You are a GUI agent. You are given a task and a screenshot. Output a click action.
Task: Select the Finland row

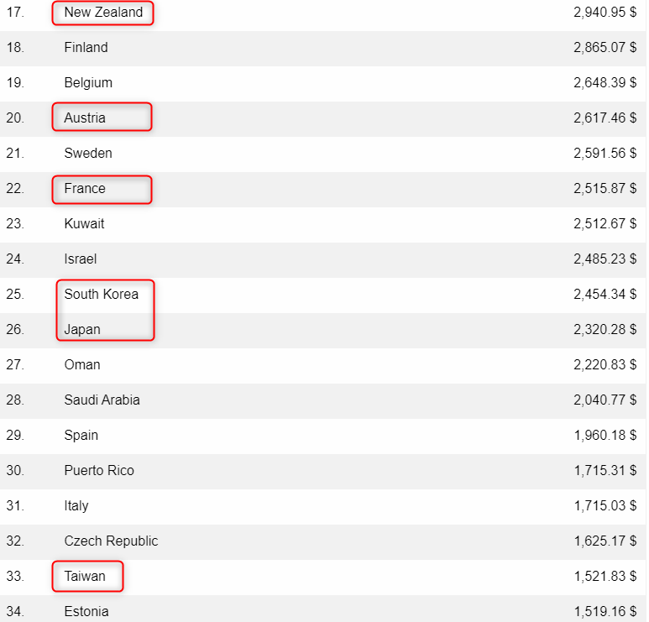(x=323, y=48)
